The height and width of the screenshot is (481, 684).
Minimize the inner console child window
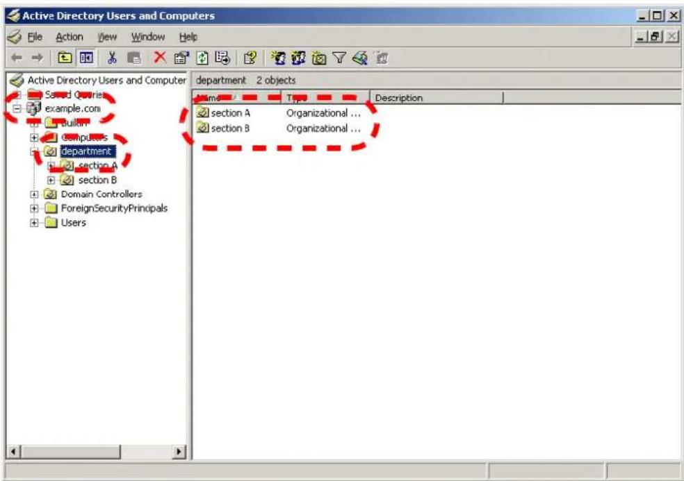click(x=640, y=37)
